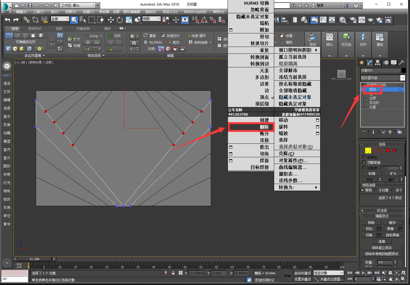This screenshot has width=410, height=285.
Task: Click the 0 / 100 time slider
Action: click(35, 259)
